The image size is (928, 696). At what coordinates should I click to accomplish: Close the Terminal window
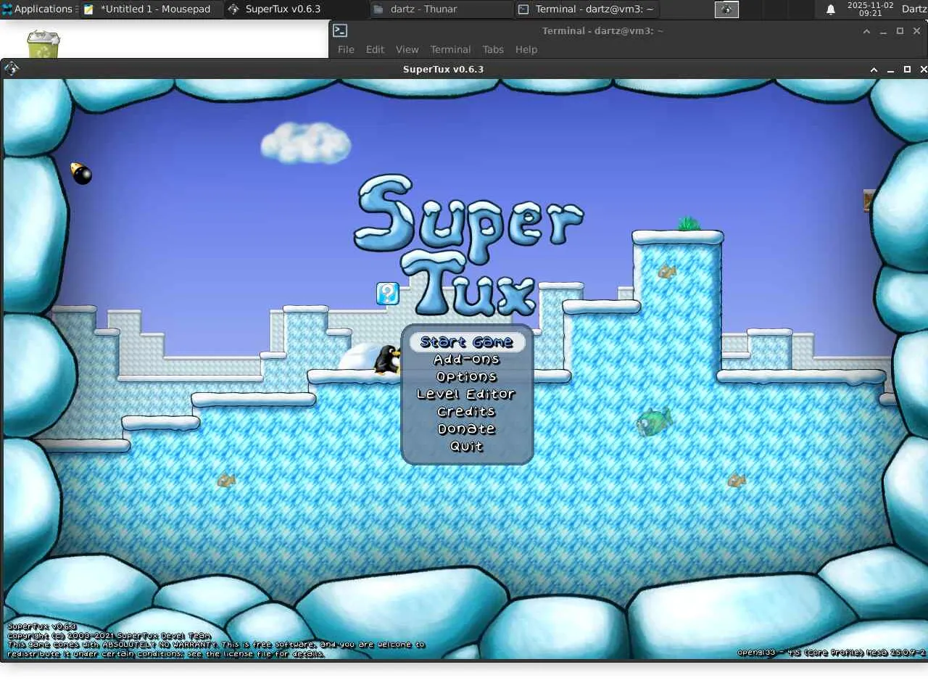[x=916, y=31]
